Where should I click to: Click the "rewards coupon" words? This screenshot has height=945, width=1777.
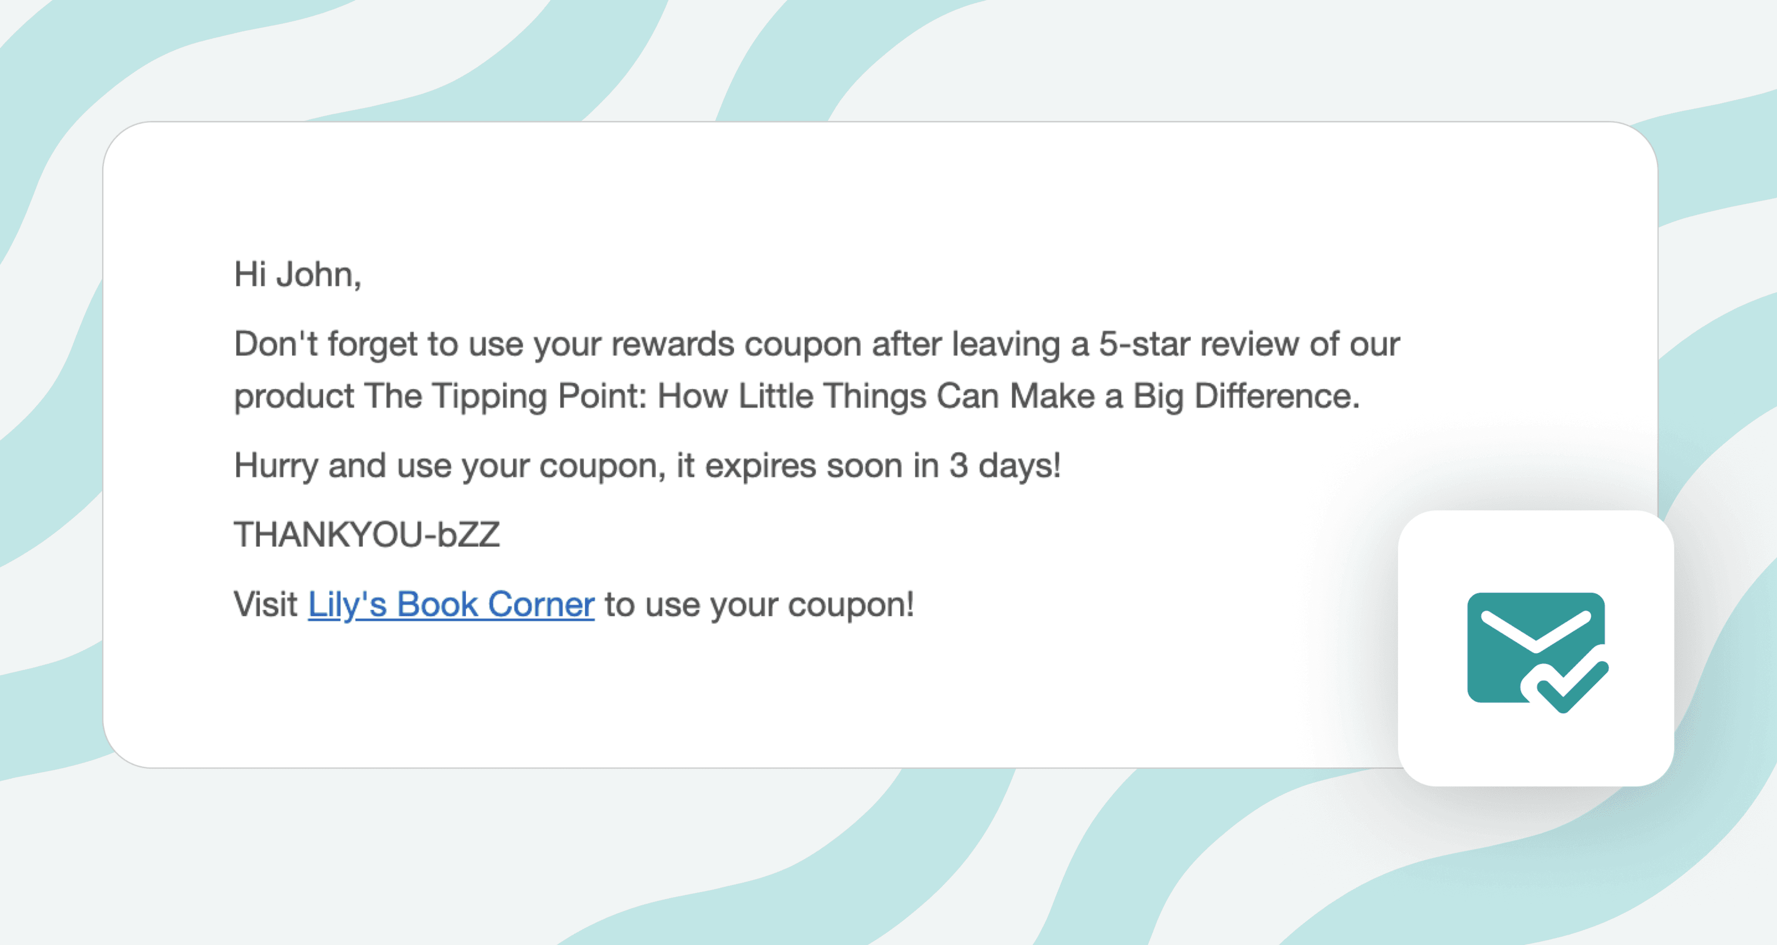(x=736, y=344)
